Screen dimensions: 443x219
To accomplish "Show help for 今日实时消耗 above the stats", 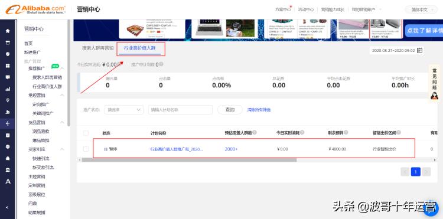I will (x=119, y=64).
